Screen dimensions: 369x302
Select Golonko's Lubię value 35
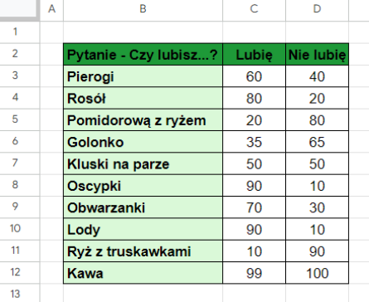(254, 142)
